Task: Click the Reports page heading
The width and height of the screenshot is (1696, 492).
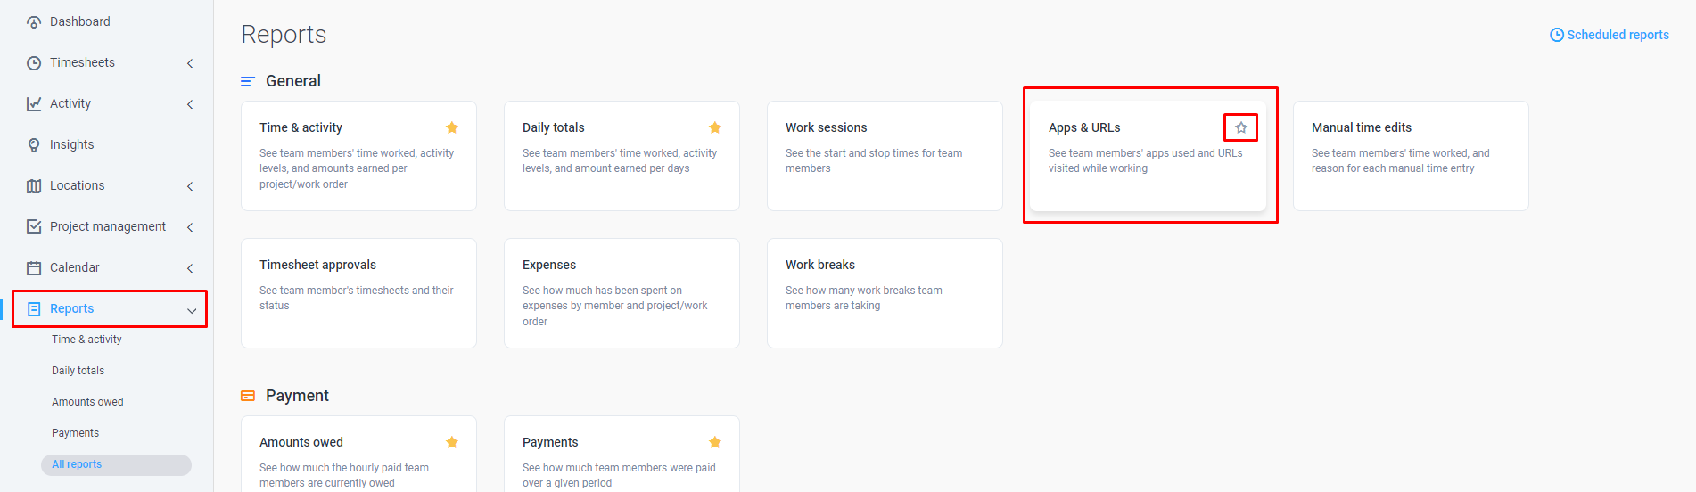Action: (x=284, y=34)
